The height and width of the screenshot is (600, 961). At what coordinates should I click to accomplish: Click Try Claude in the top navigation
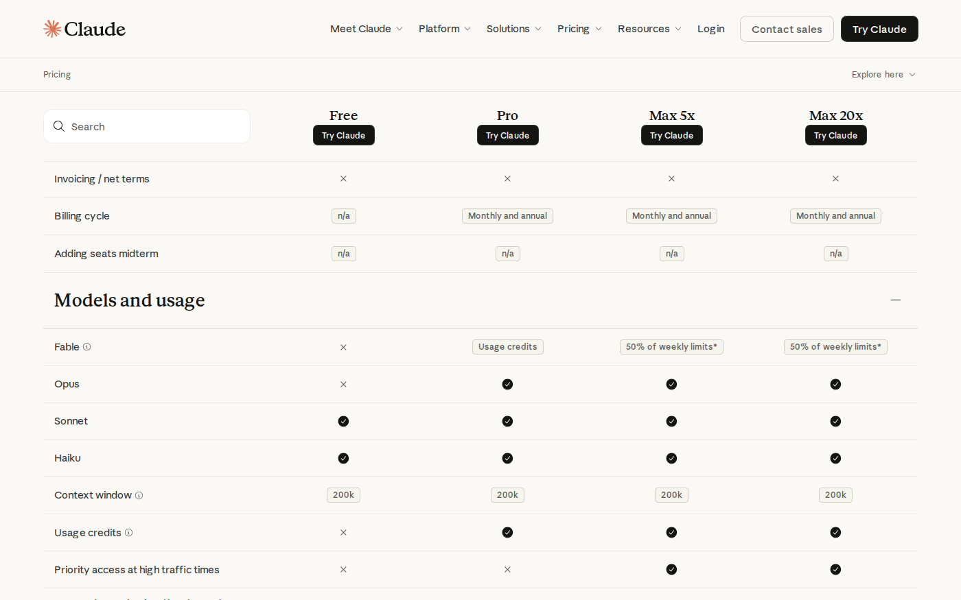pyautogui.click(x=879, y=29)
